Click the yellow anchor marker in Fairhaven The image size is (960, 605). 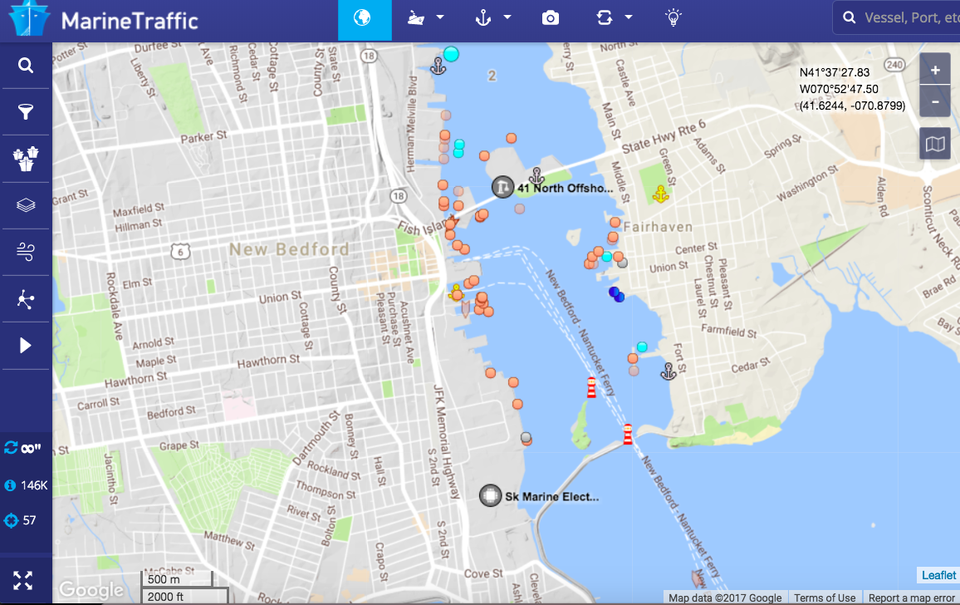tap(660, 194)
